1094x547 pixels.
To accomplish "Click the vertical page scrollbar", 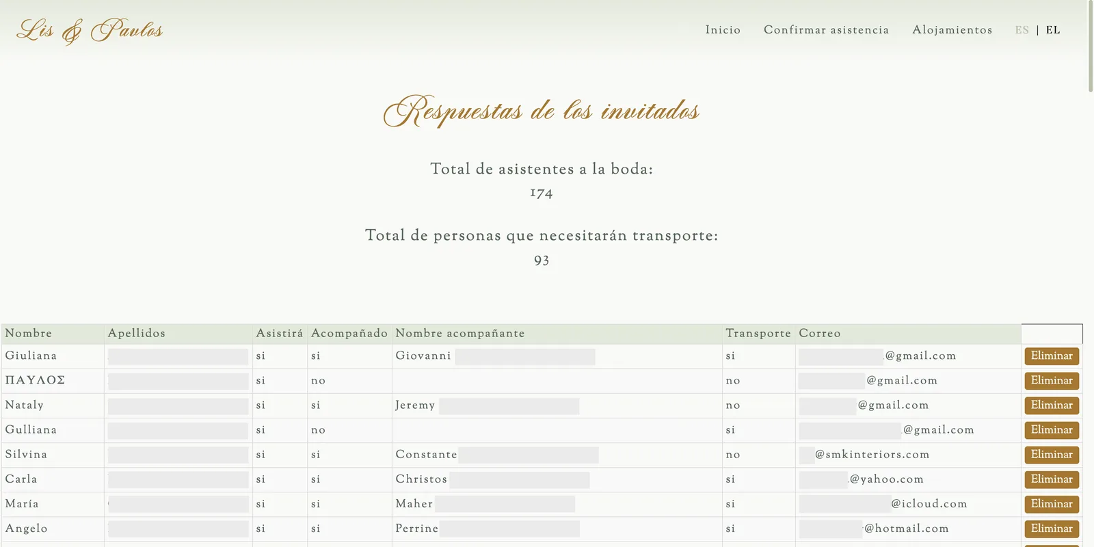I will [1091, 46].
